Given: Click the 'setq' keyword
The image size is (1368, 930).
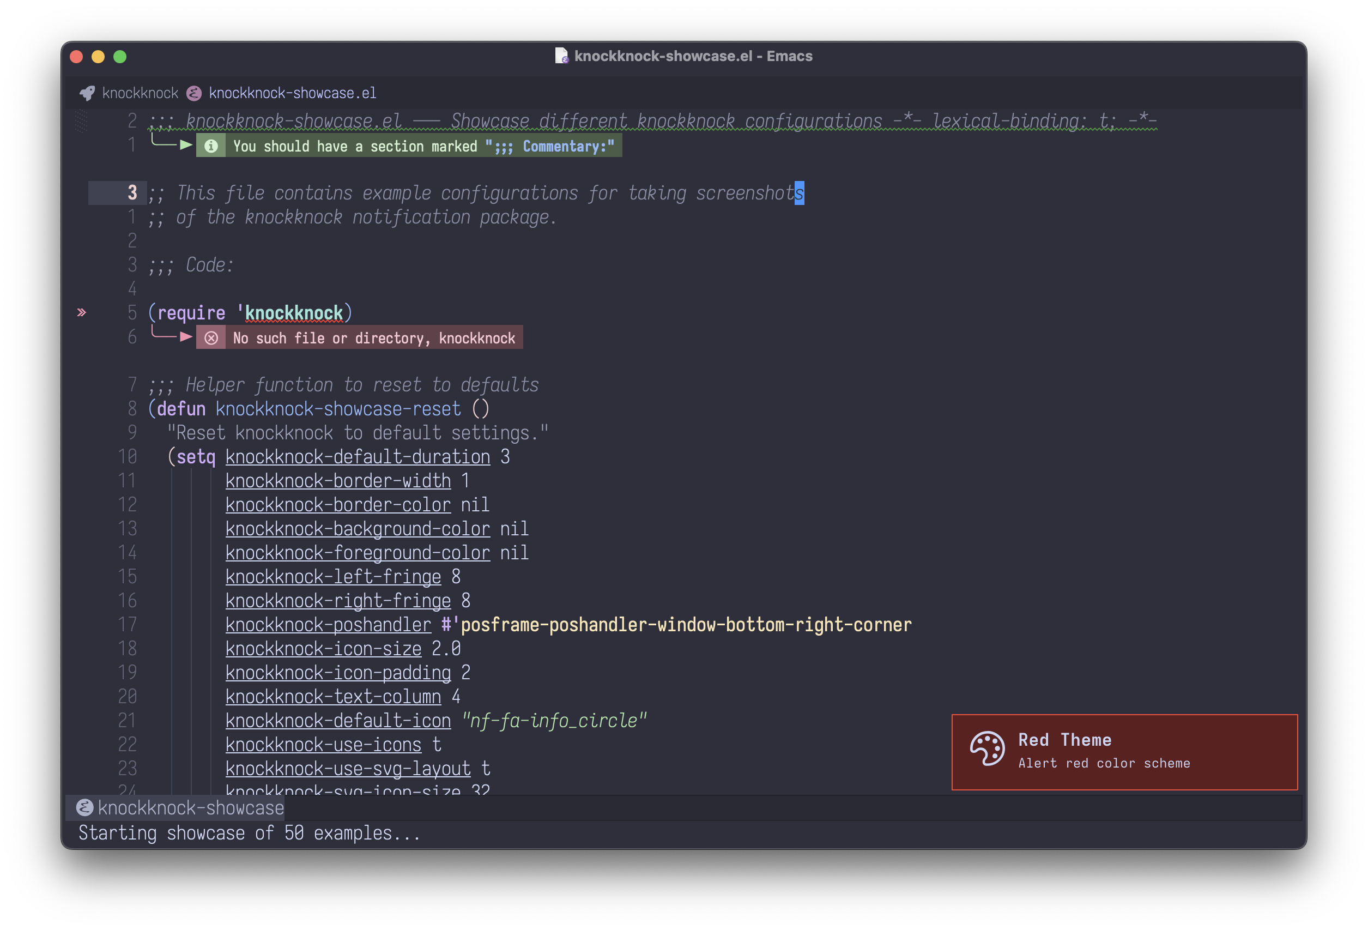Looking at the screenshot, I should tap(196, 457).
